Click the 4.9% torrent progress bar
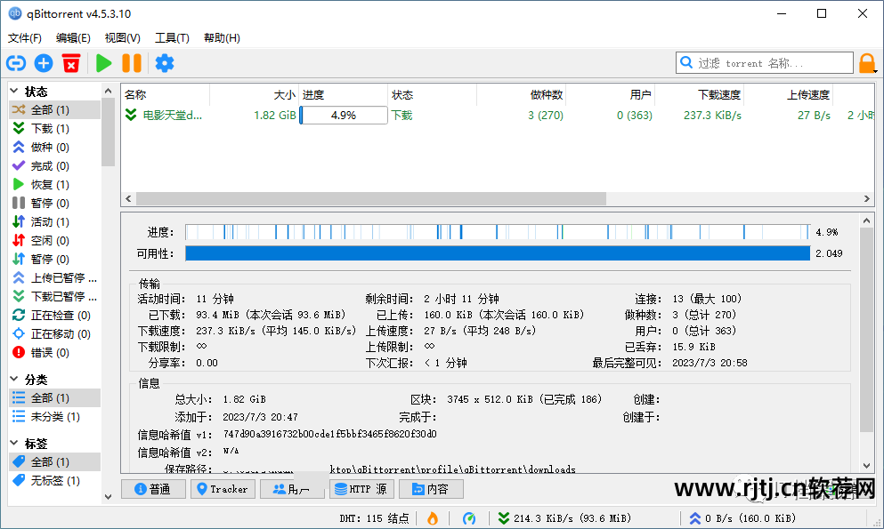 [x=343, y=114]
